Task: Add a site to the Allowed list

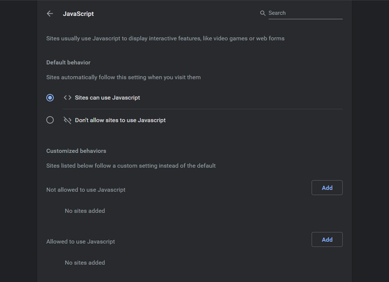Action: (x=327, y=240)
